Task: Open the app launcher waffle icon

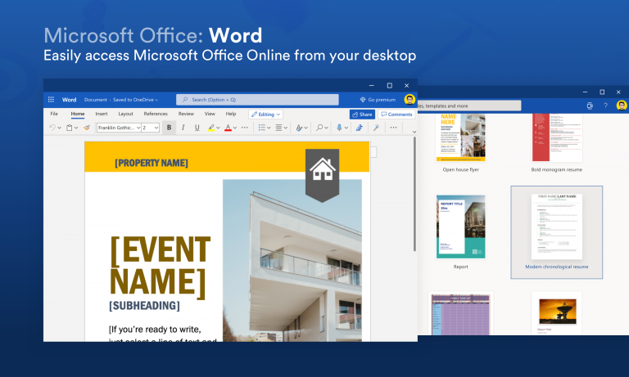Action: coord(52,100)
